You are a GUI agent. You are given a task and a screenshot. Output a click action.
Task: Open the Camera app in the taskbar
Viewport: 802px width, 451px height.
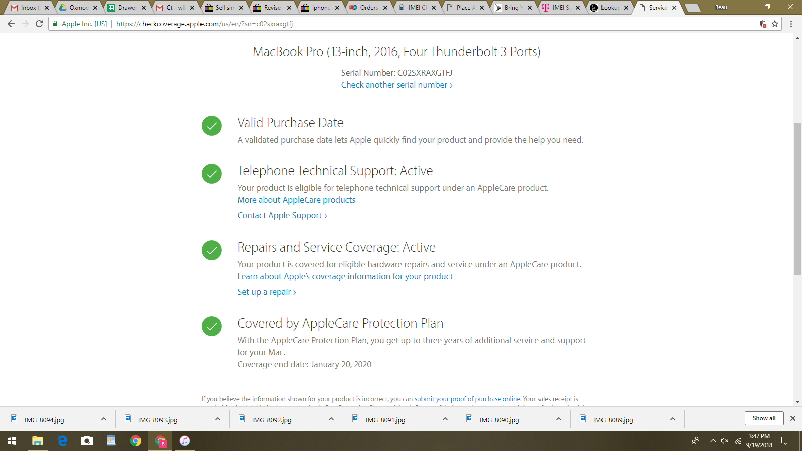(87, 441)
